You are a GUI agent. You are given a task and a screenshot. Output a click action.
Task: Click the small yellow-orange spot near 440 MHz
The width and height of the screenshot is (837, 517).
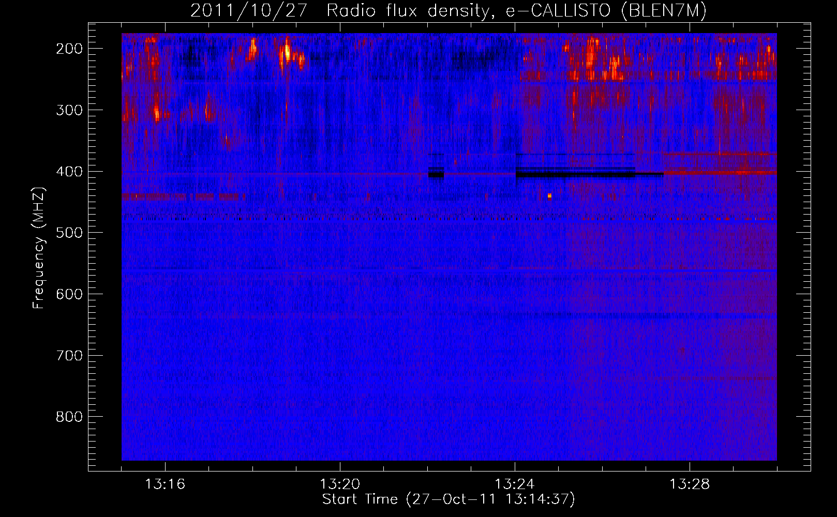point(549,196)
